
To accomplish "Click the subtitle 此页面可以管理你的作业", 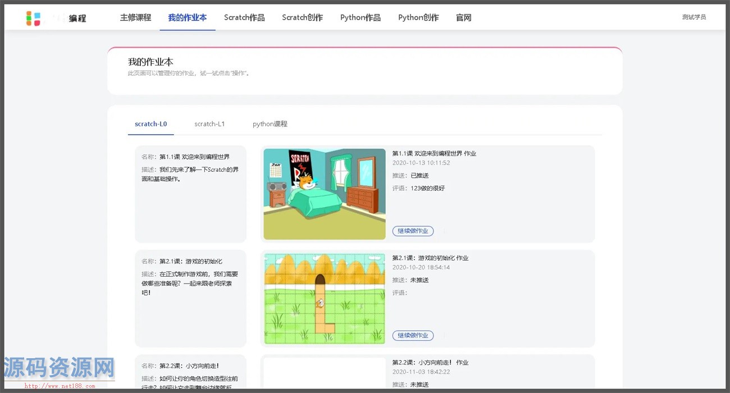I will click(189, 74).
